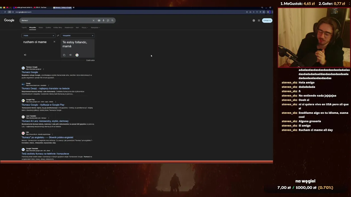
Task: Open Tłumacz Google Aplikacje w Google Play link
Action: (43, 105)
